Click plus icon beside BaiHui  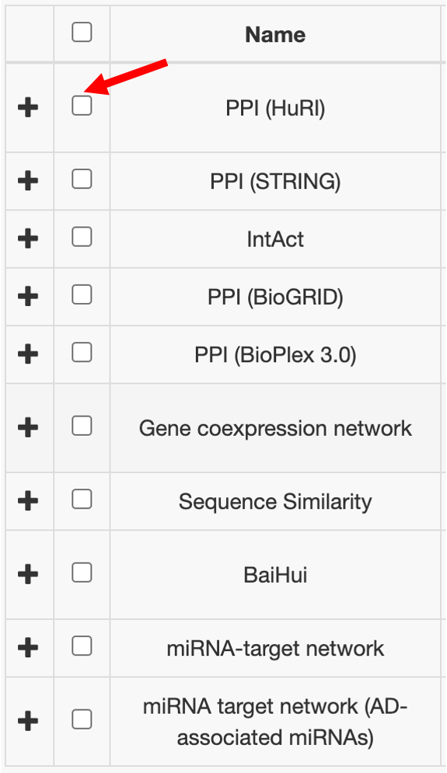click(x=28, y=574)
